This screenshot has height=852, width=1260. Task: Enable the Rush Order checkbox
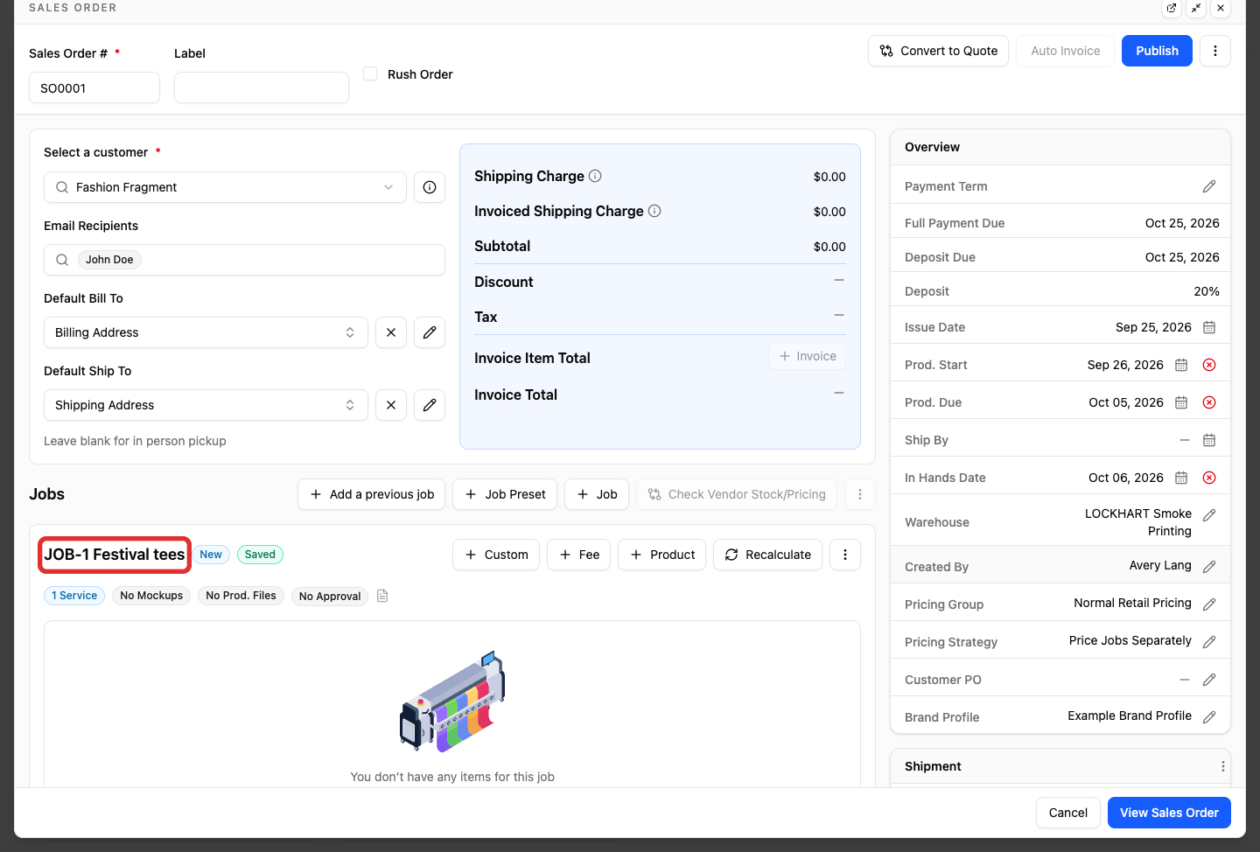click(x=370, y=73)
